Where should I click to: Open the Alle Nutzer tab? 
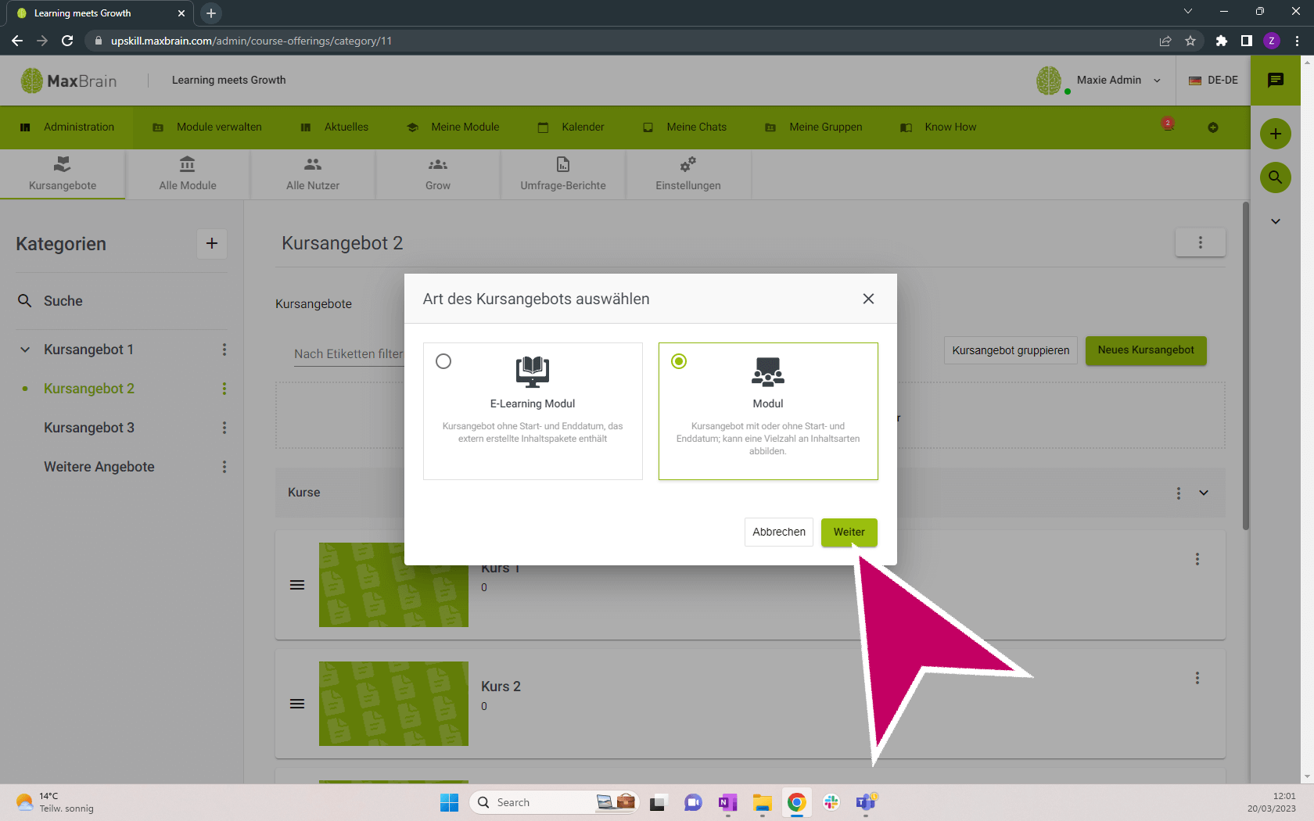point(313,174)
